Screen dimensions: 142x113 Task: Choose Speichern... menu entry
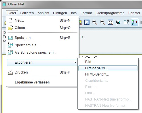tap(42, 38)
